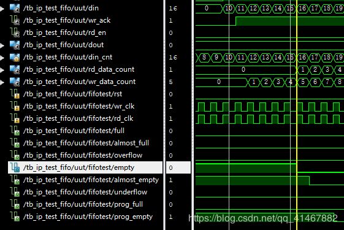Image resolution: width=344 pixels, height=230 pixels.
Task: Click the almost_empty falling edge in waveform
Action: [x=310, y=180]
